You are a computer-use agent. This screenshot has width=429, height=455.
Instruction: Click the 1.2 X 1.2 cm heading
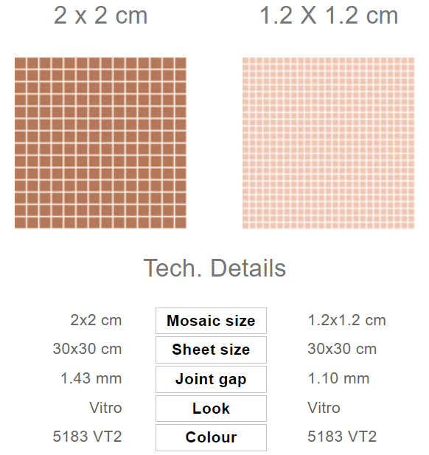point(329,15)
